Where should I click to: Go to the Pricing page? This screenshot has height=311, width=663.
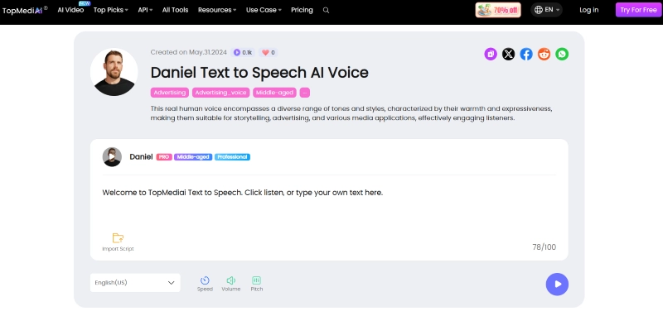point(302,10)
